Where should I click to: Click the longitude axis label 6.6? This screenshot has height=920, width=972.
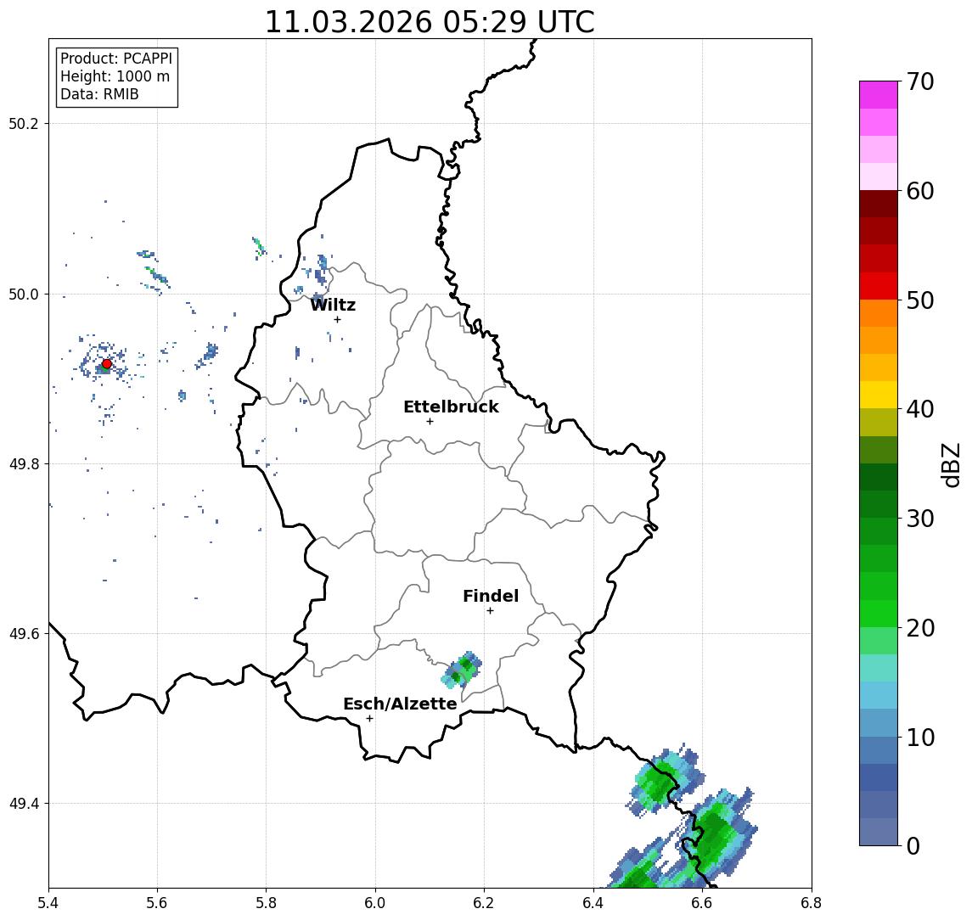point(702,902)
